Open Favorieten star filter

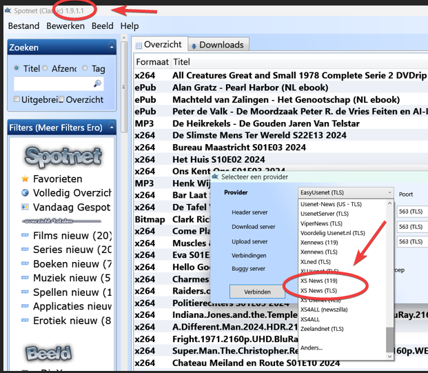[25, 179]
